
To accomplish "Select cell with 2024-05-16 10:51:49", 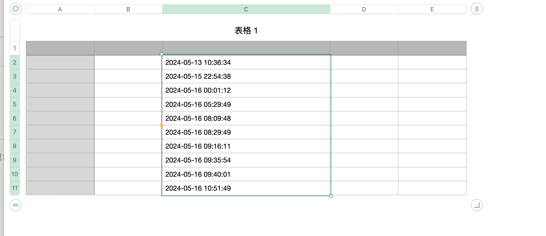I will [246, 188].
